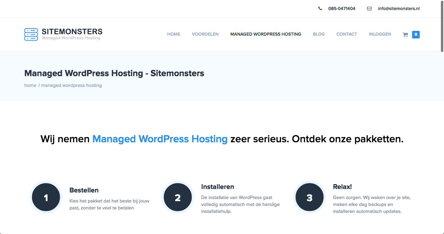Select VOORDELEN in the navigation
Image resolution: width=444 pixels, height=234 pixels.
pyautogui.click(x=205, y=34)
